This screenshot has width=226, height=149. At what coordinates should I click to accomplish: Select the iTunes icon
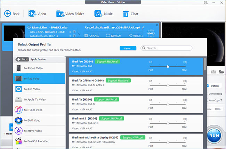[x=18, y=110]
